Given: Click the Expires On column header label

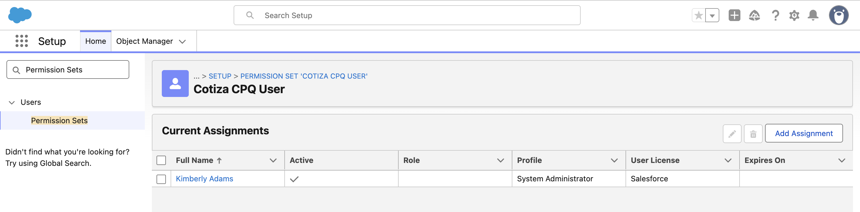Looking at the screenshot, I should (764, 160).
